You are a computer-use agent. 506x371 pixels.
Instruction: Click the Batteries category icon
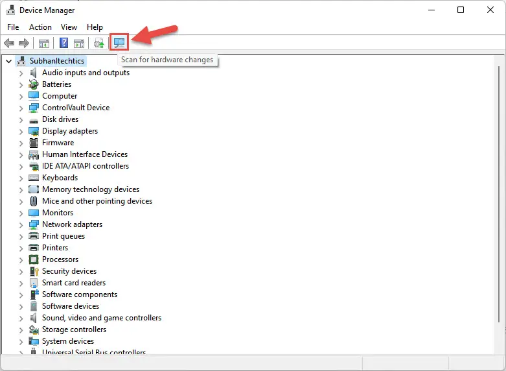(x=34, y=84)
